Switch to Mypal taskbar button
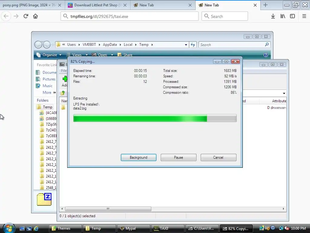Image resolution: width=310 pixels, height=233 pixels. (134, 228)
